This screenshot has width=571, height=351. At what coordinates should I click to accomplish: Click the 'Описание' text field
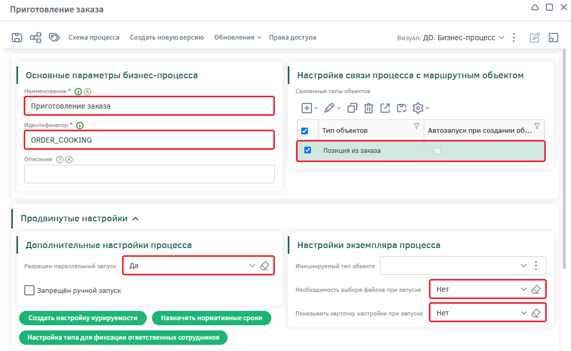pyautogui.click(x=149, y=174)
